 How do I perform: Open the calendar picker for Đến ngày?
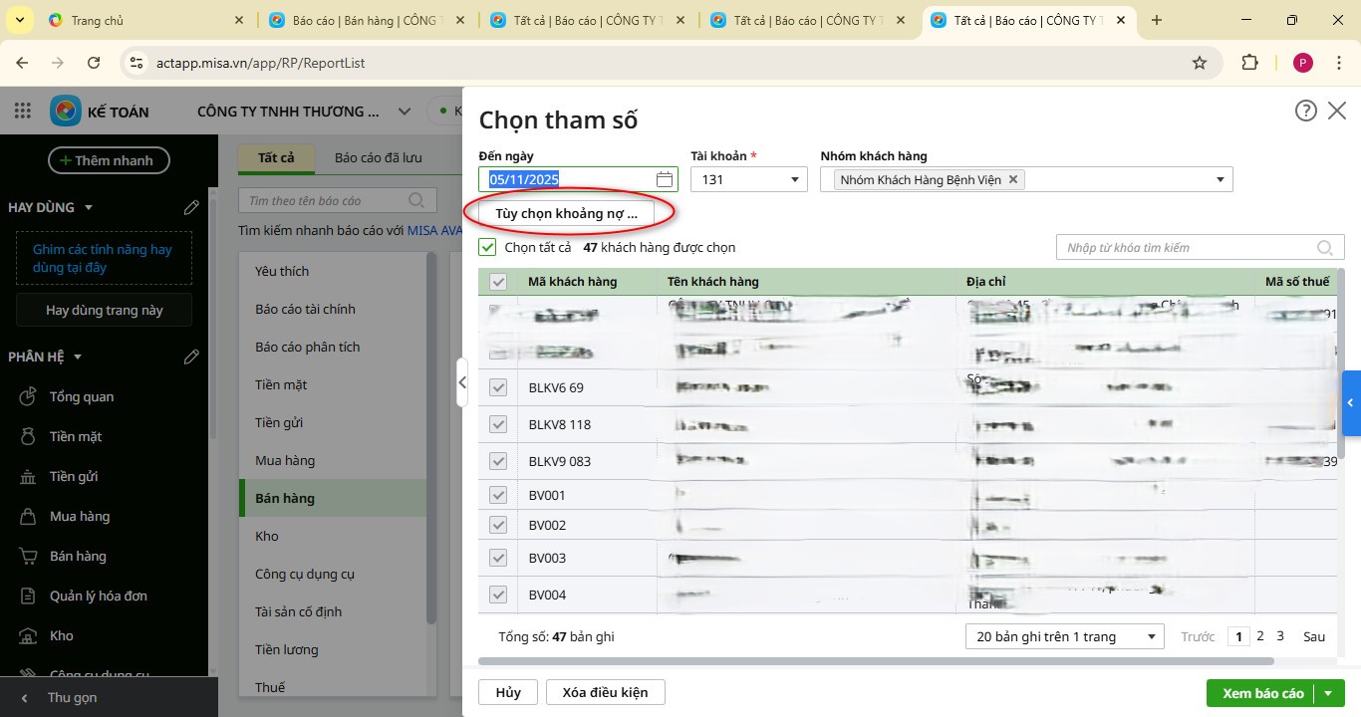[665, 179]
